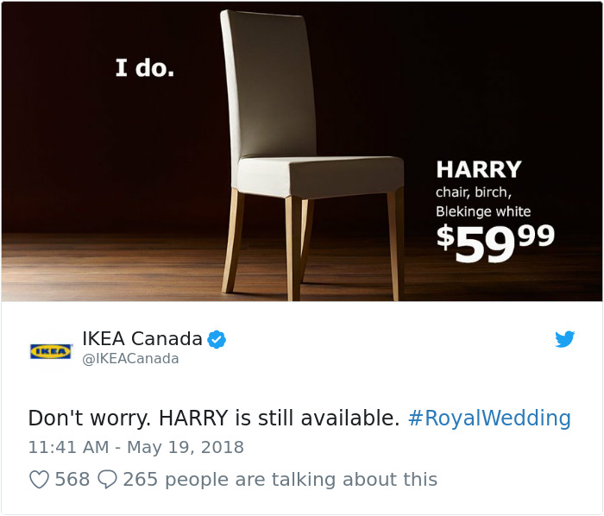Click the "I do." caption text
Viewport: 604px width, 516px height.
pos(145,67)
